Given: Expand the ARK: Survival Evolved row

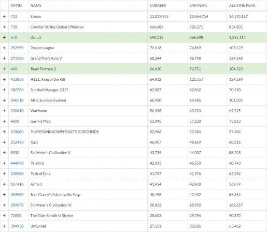Looking at the screenshot, I should [x=4, y=100].
